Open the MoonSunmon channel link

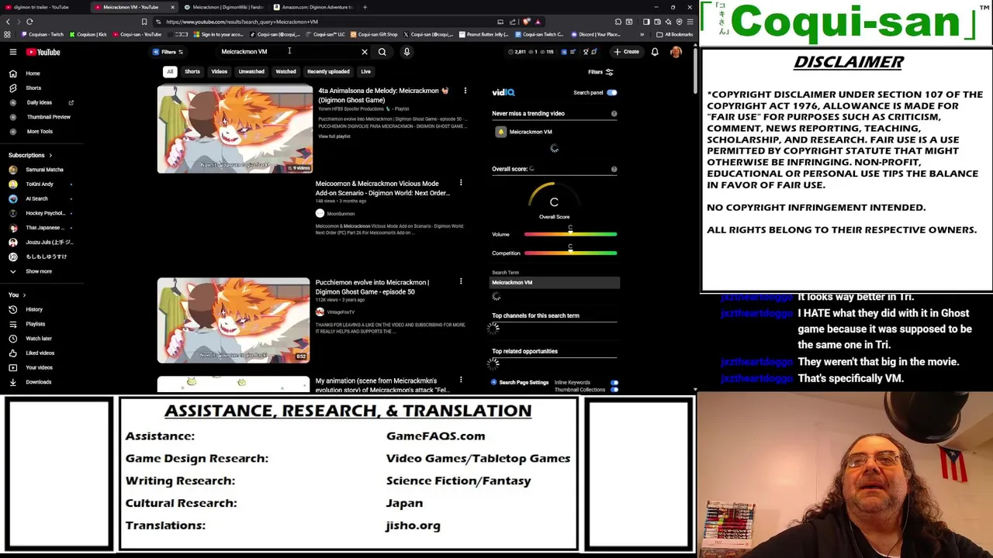341,214
